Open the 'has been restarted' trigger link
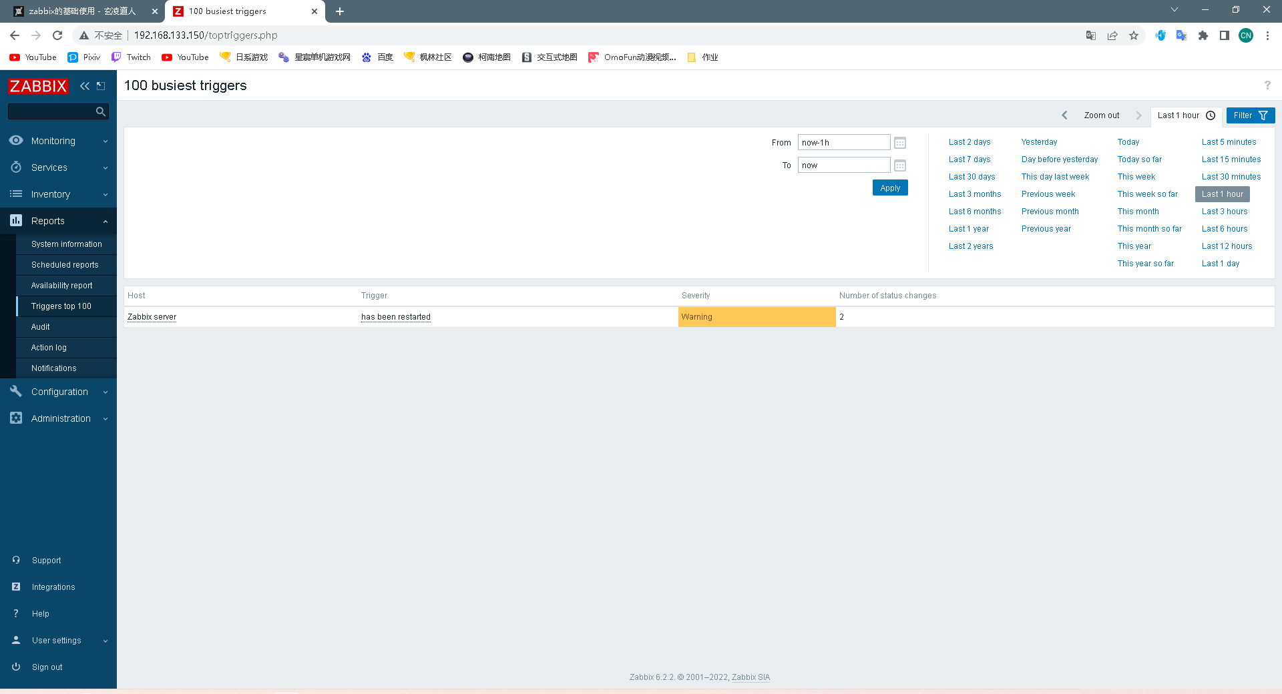 396,317
